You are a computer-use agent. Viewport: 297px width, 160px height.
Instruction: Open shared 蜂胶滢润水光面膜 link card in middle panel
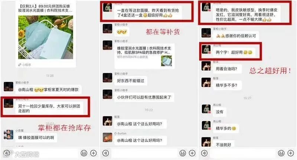pyautogui.click(x=144, y=56)
